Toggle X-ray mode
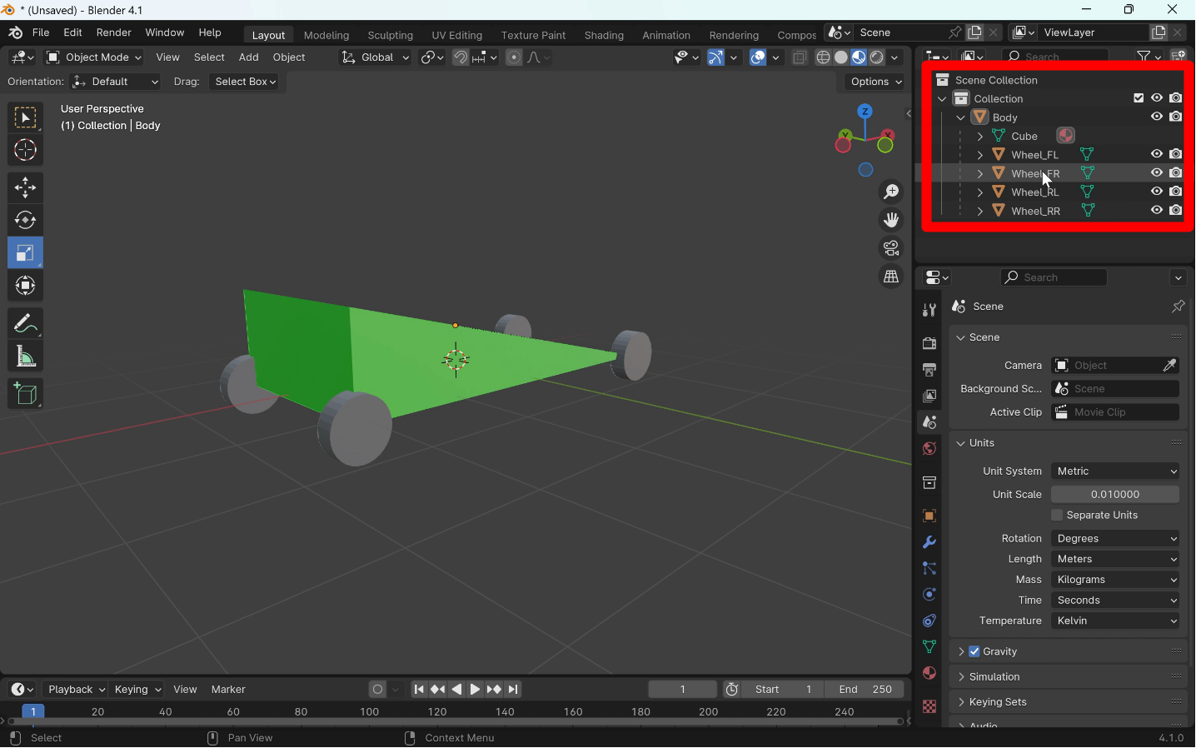 pyautogui.click(x=800, y=57)
